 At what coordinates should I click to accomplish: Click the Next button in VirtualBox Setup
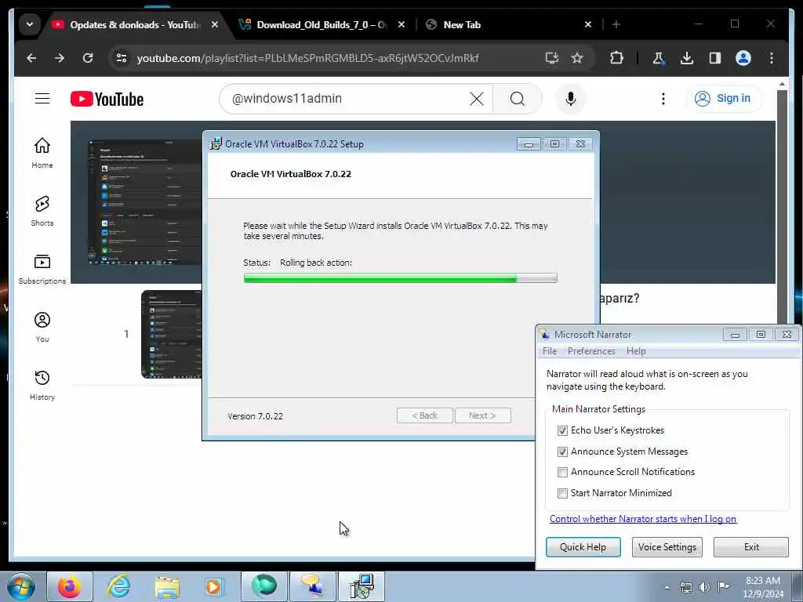click(482, 415)
